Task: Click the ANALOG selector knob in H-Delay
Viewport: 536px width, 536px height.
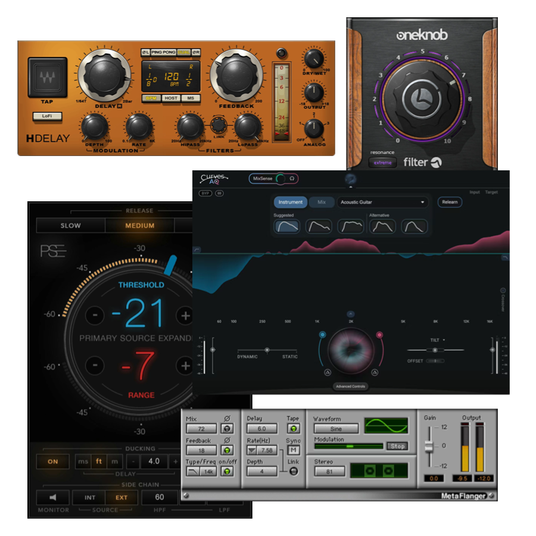Action: coord(314,129)
